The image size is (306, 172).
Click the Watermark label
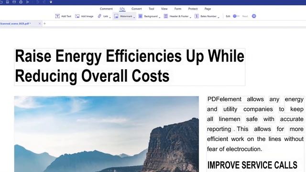(x=126, y=16)
